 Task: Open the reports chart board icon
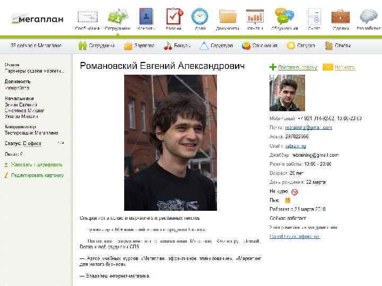click(255, 16)
